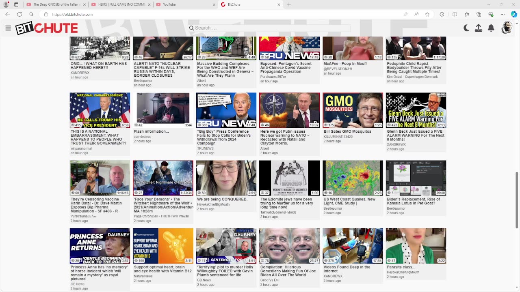Visit Kim Osbøl - Copenhagen Denmark channel
The height and width of the screenshot is (292, 520).
[x=412, y=77]
